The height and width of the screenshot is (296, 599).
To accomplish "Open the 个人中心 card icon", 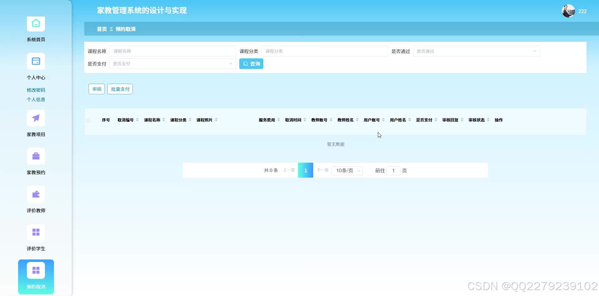I will (x=36, y=61).
